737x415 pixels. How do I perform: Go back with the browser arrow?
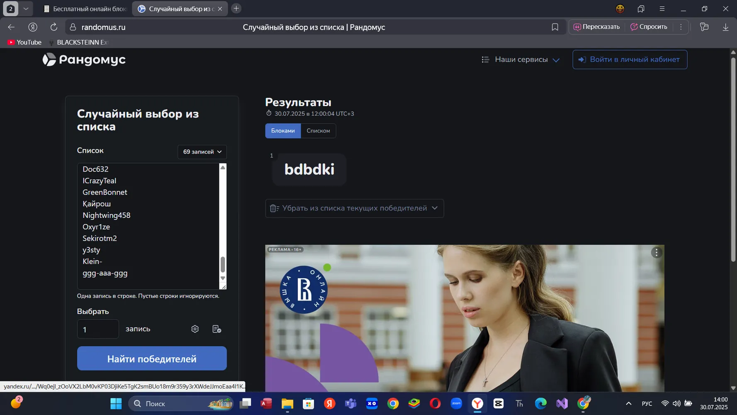pos(11,27)
